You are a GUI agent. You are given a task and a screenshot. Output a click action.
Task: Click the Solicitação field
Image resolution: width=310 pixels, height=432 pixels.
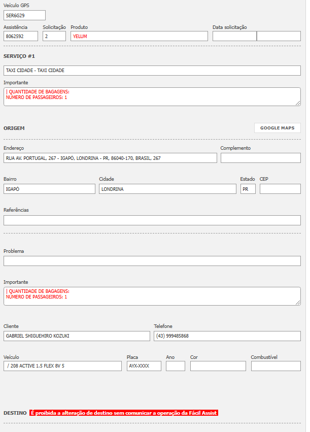[54, 36]
